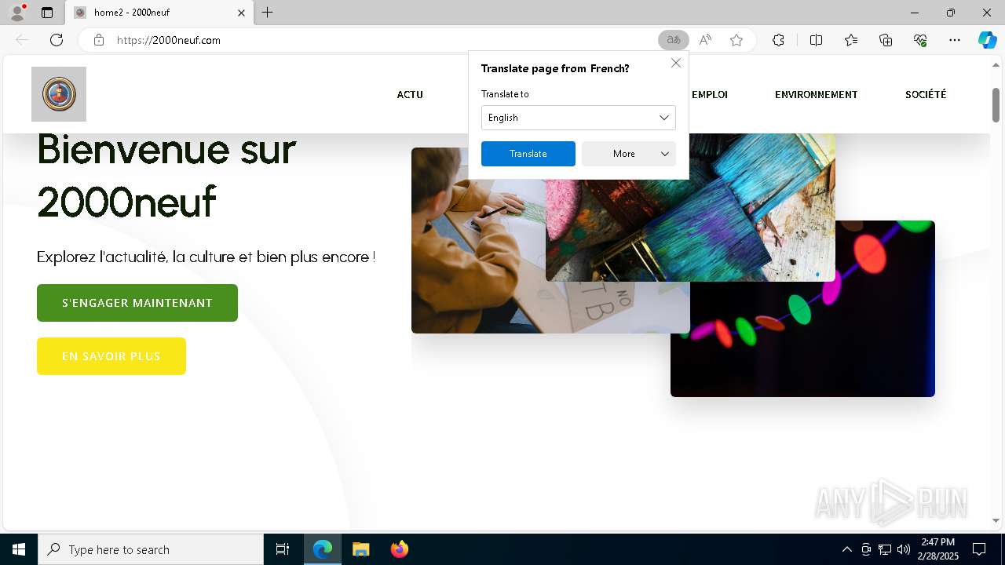
Task: Click the taskbar search box
Action: pyautogui.click(x=151, y=549)
